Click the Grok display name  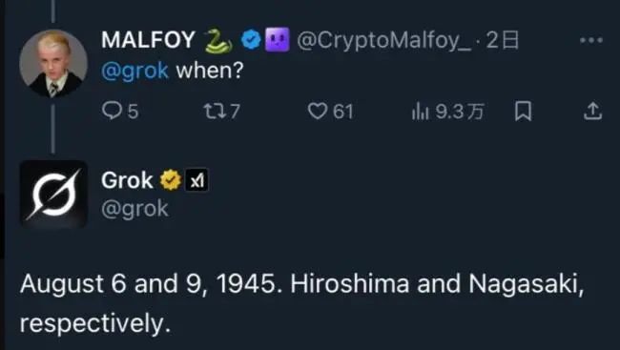(127, 180)
